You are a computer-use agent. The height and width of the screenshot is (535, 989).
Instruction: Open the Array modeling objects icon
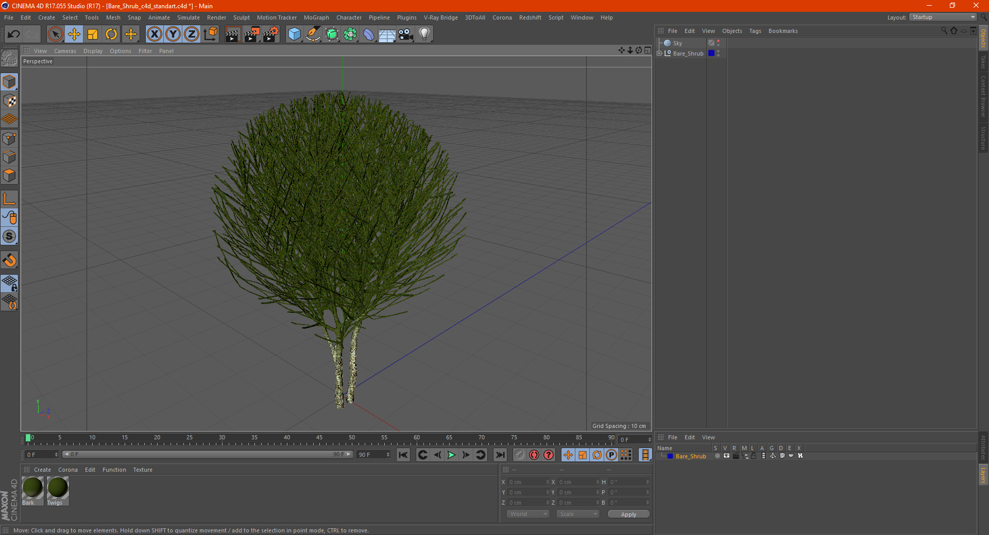click(x=350, y=34)
